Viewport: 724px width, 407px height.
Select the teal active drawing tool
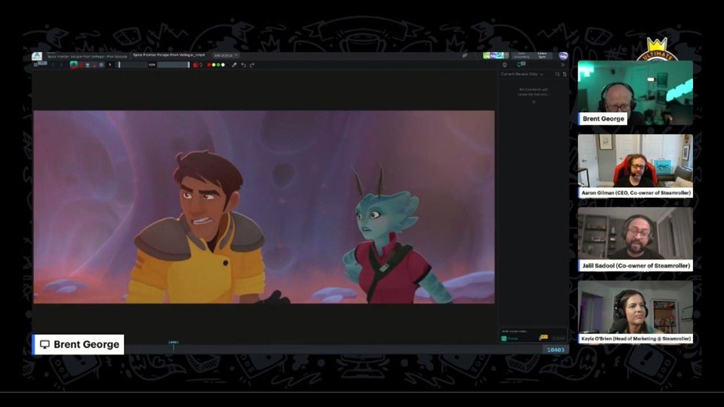(x=74, y=64)
